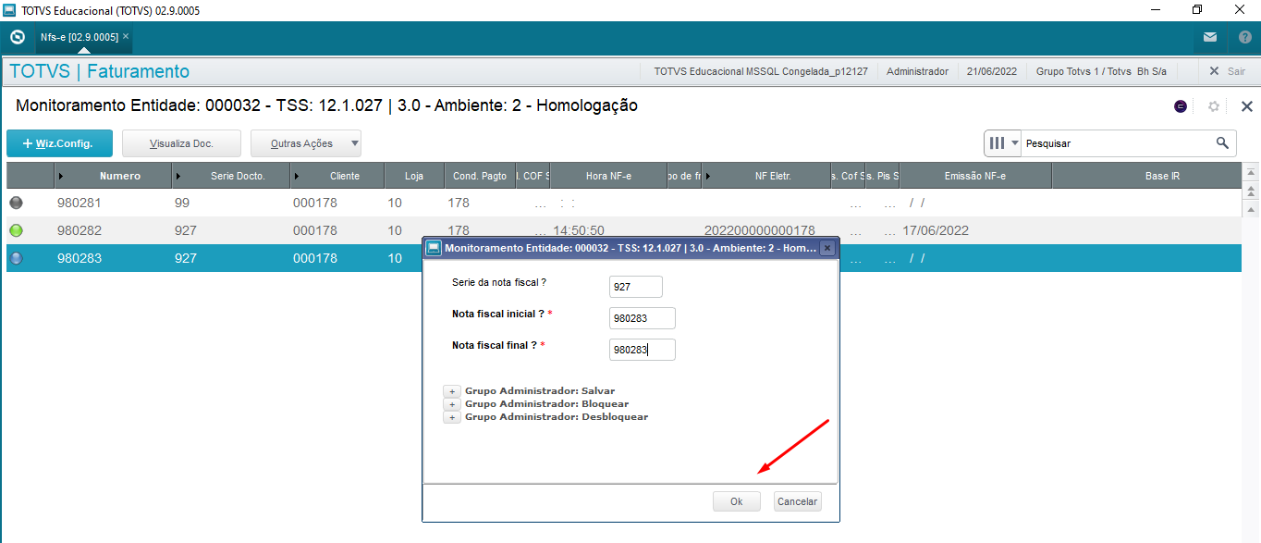Click the Cancelar button

pyautogui.click(x=797, y=501)
